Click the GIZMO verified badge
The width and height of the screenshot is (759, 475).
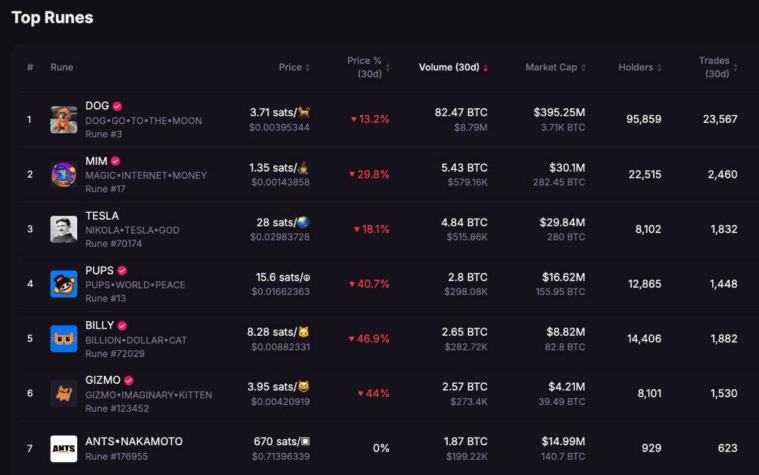tap(129, 380)
